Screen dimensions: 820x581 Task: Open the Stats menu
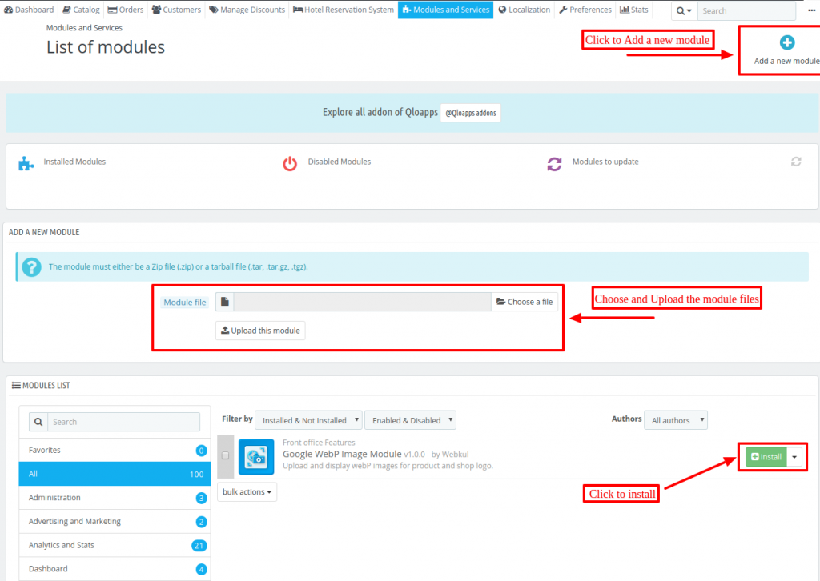point(634,10)
